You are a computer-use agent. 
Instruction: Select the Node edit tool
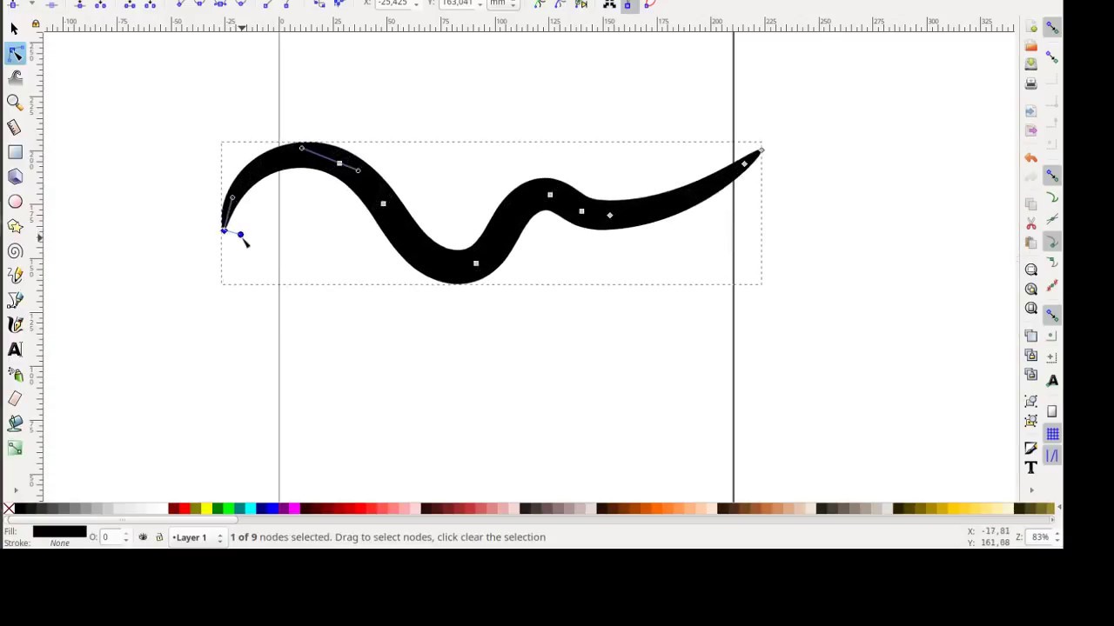pos(15,54)
